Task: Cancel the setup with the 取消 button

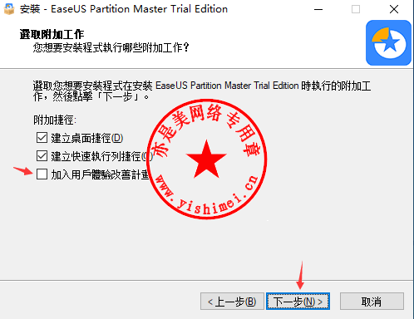Action: 372,302
